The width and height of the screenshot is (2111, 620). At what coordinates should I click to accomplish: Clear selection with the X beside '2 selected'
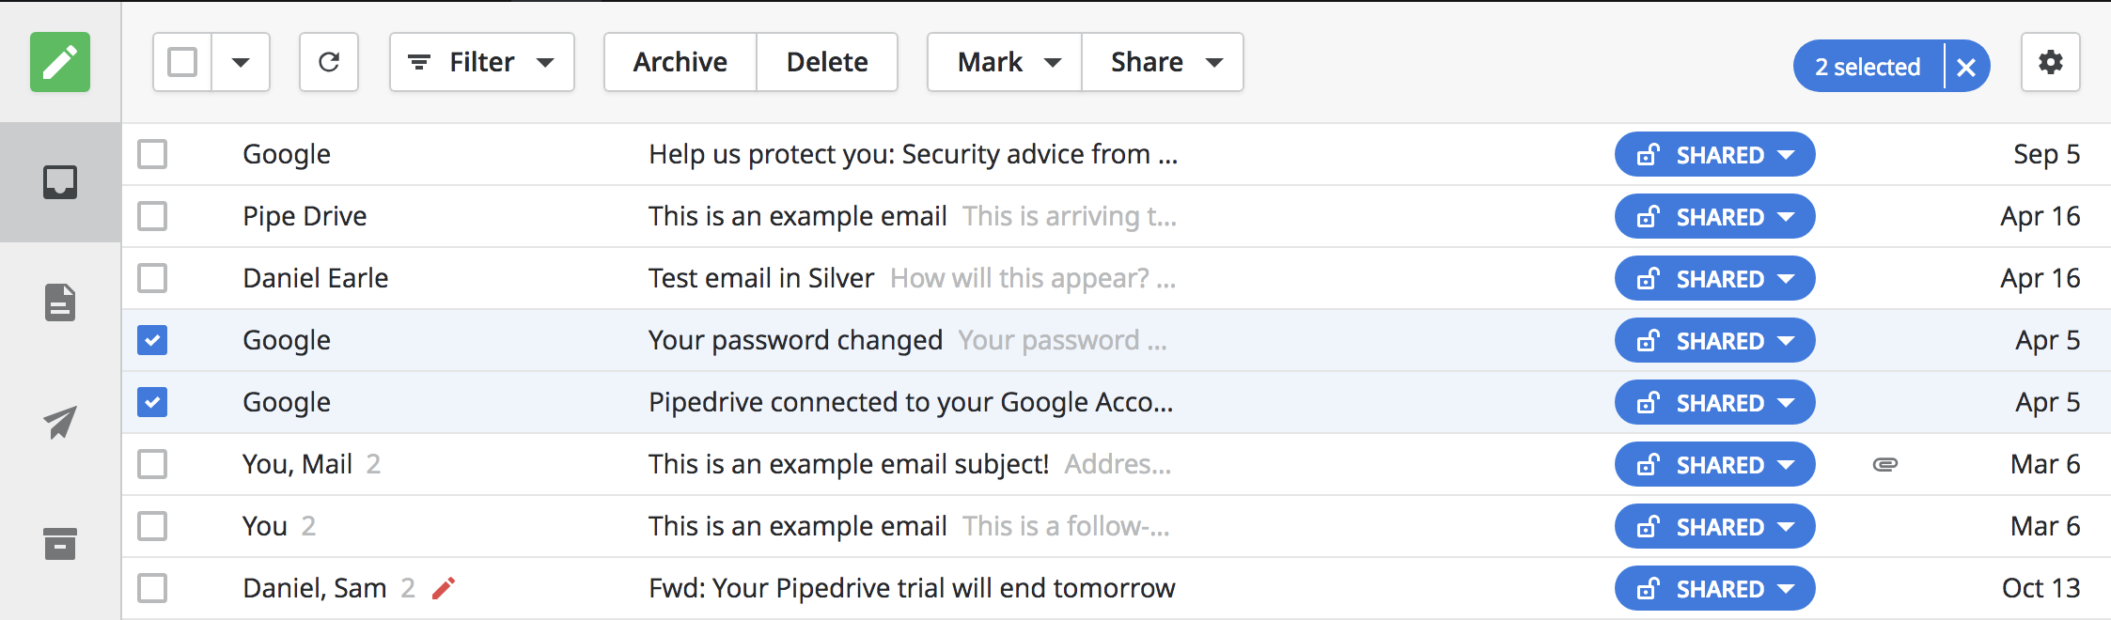point(1966,67)
